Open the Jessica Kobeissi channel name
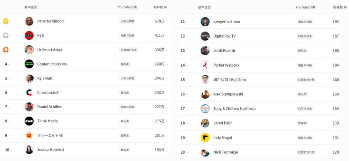This screenshot has width=349, height=161. click(x=51, y=150)
